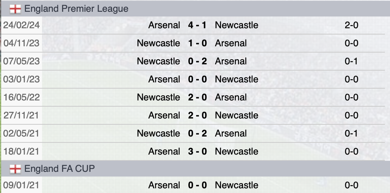Click away team Arsenal in the 16/05/22 match
This screenshot has height=193, width=390.
pyautogui.click(x=231, y=97)
